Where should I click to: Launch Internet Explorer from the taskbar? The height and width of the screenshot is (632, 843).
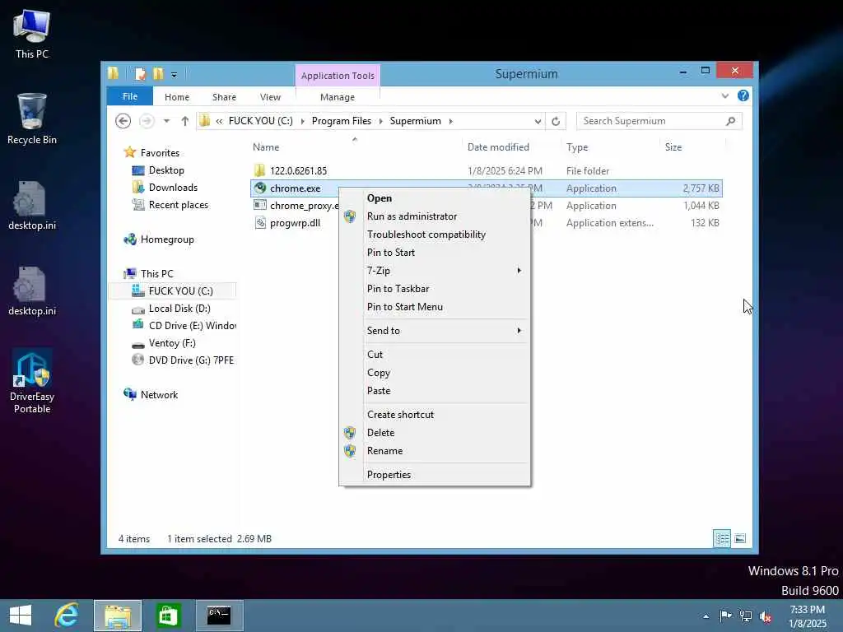pyautogui.click(x=68, y=616)
